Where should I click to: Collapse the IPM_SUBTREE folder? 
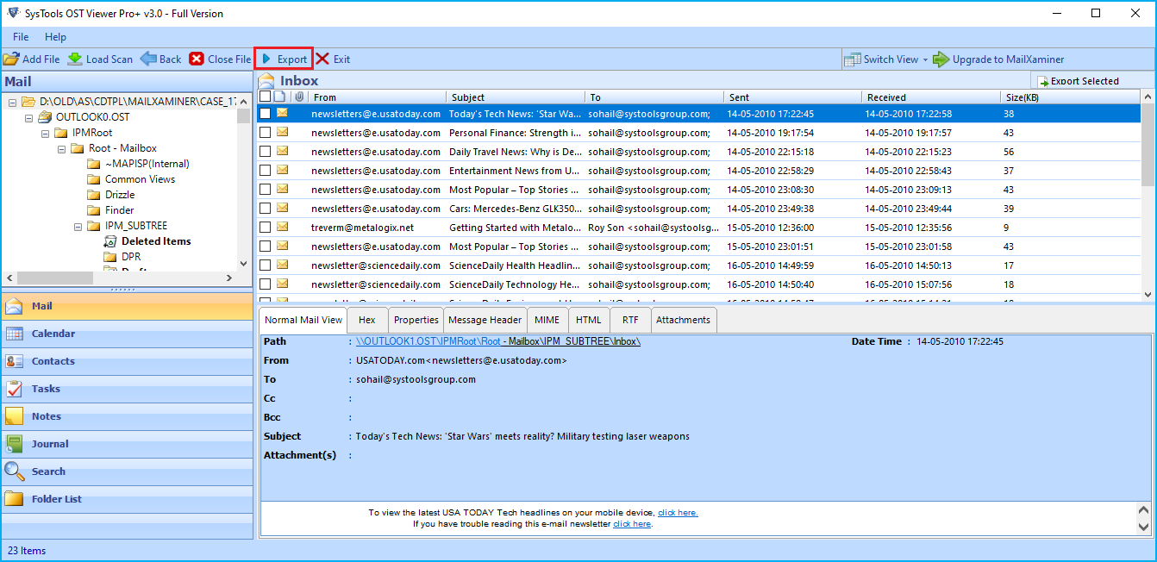(x=78, y=225)
